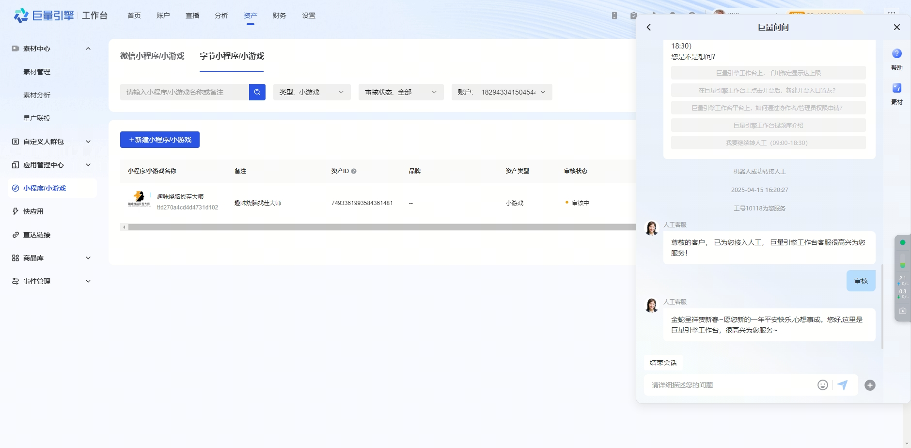Switch to 微信小程序/小游戏 tab

click(x=152, y=56)
